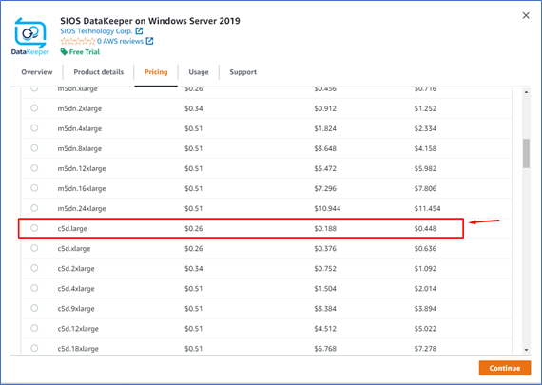This screenshot has height=385, width=542.
Task: Select the m5dn.24xlarge radio button
Action: (34, 208)
